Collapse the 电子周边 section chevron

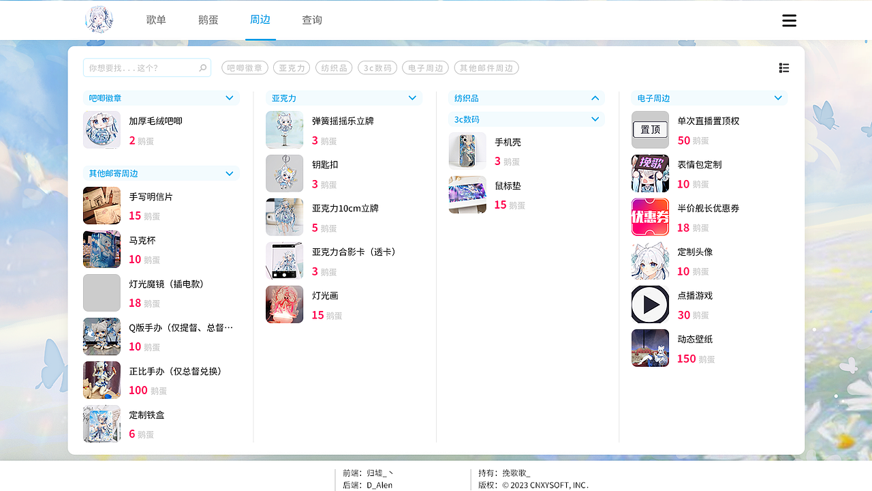(x=778, y=98)
